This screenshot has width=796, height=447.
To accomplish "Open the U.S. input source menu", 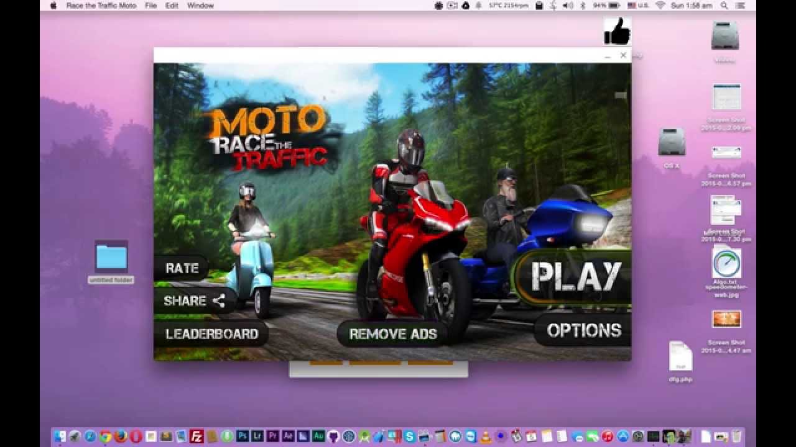I will pos(637,5).
